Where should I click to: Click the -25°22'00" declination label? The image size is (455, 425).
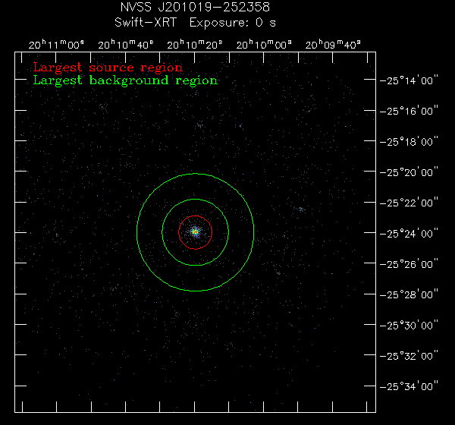pyautogui.click(x=409, y=203)
